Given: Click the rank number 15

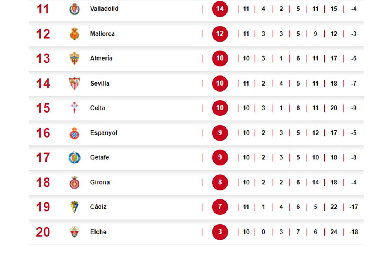Looking at the screenshot, I should [43, 108].
